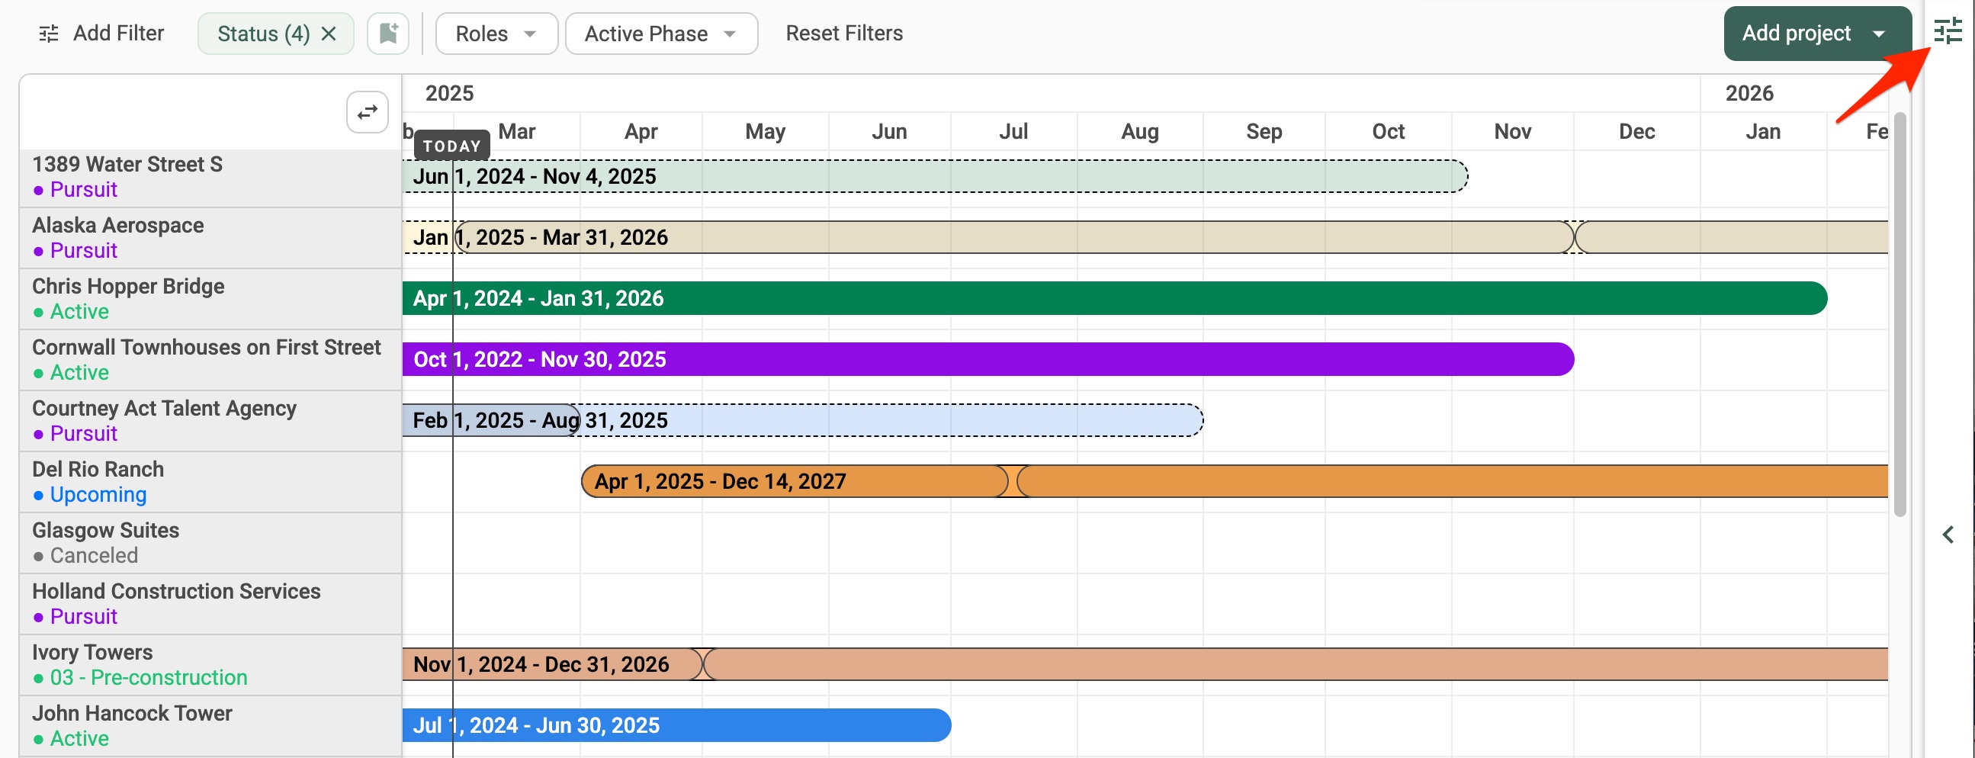Viewport: 1975px width, 758px height.
Task: Click the Nov 1, 2024 - Dec 31, 2026 bar
Action: coord(1145,664)
